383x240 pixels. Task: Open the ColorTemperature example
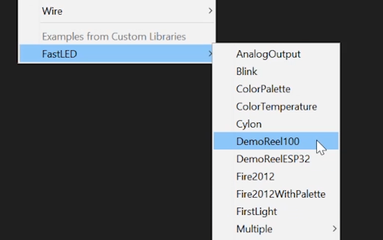(276, 107)
